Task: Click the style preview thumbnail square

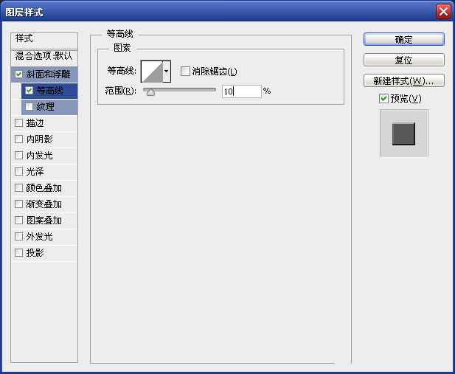Action: click(403, 134)
